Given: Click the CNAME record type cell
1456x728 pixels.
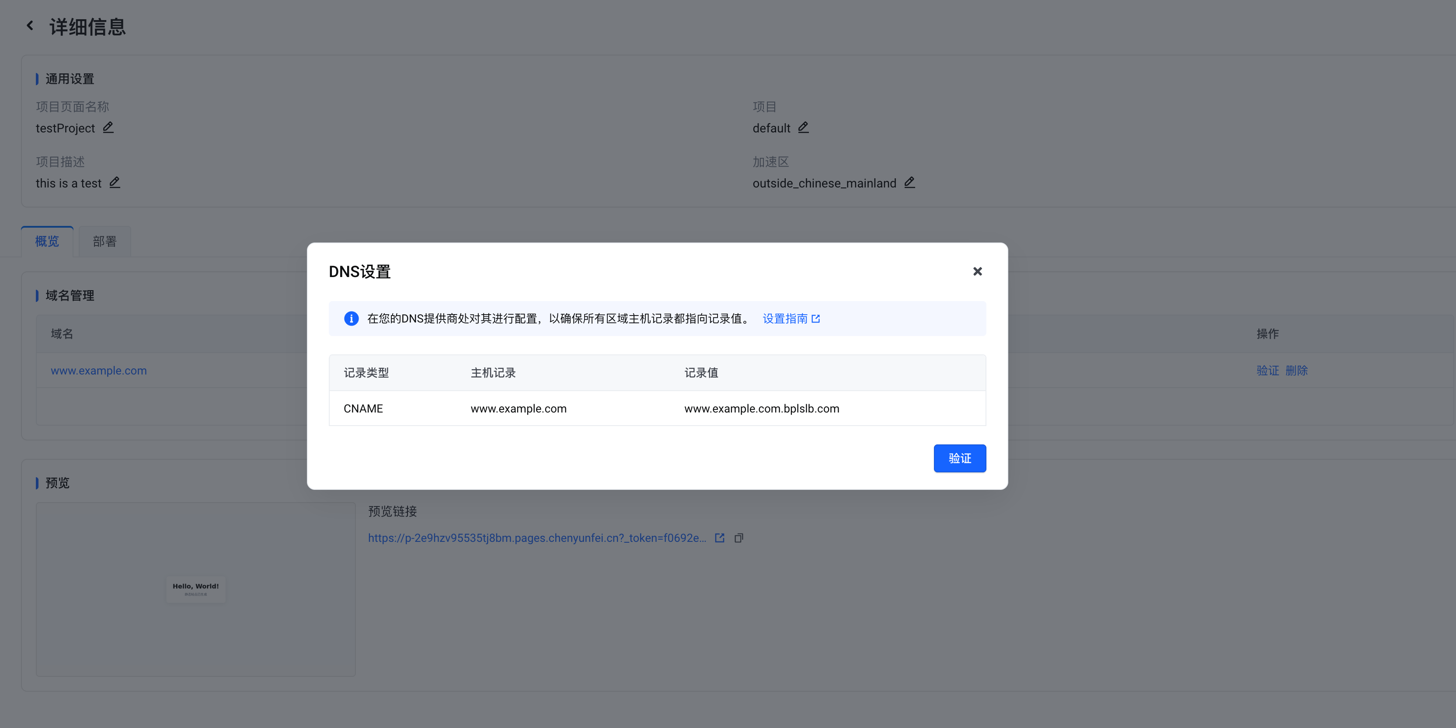Looking at the screenshot, I should click(363, 408).
